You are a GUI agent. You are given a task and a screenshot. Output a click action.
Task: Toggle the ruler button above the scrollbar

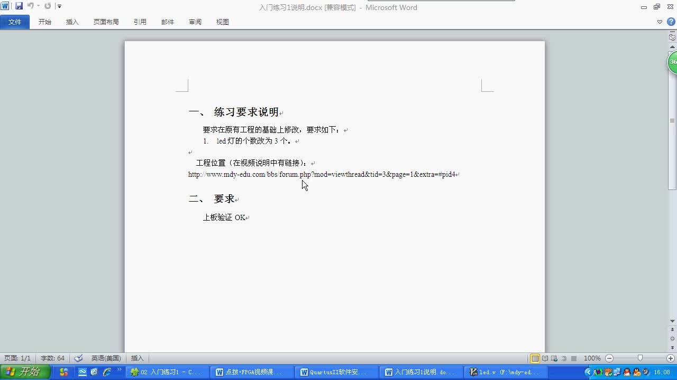tap(672, 37)
